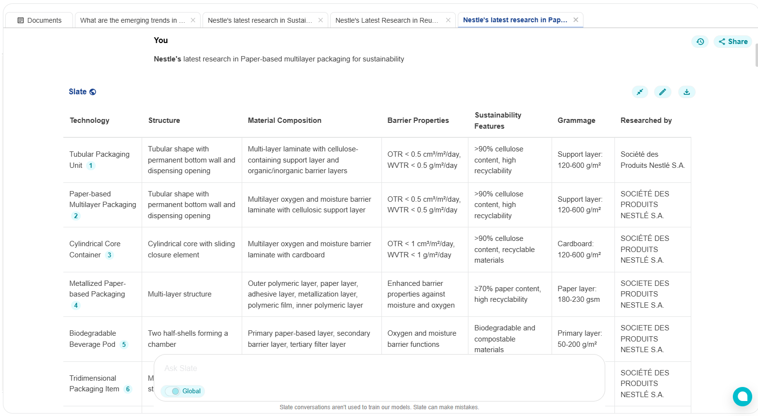Switch to the Documents tab
The width and height of the screenshot is (758, 416).
[x=40, y=20]
